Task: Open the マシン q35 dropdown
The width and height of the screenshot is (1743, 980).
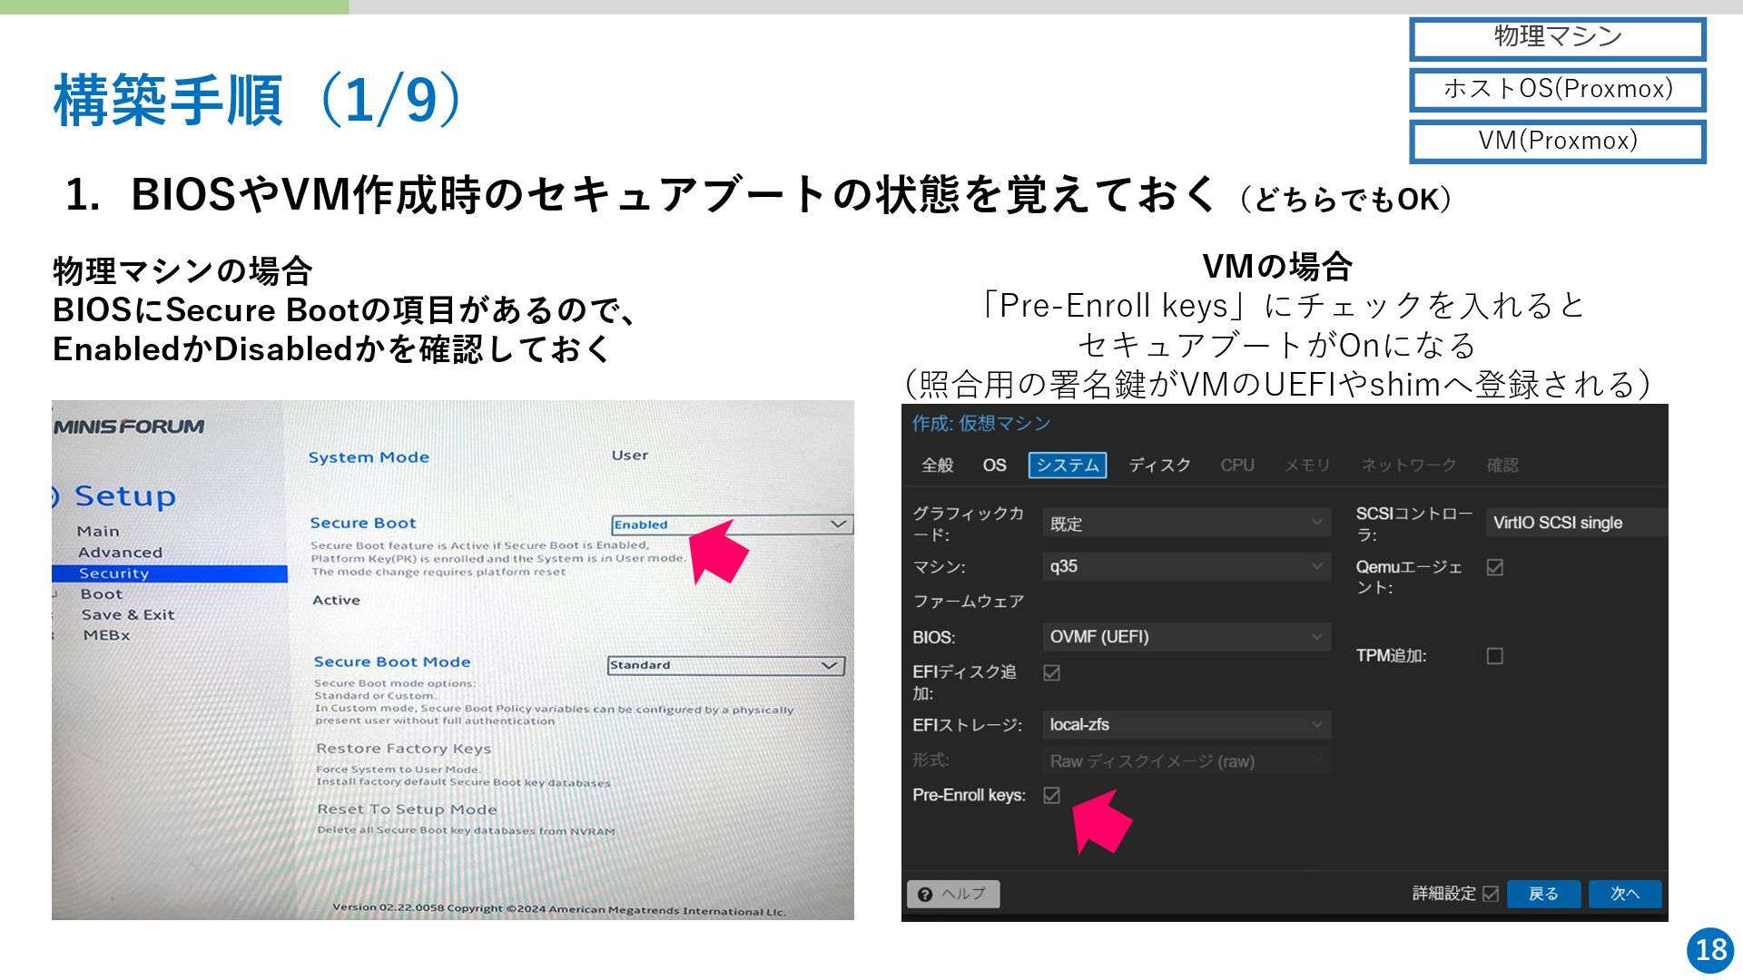Action: [1185, 566]
